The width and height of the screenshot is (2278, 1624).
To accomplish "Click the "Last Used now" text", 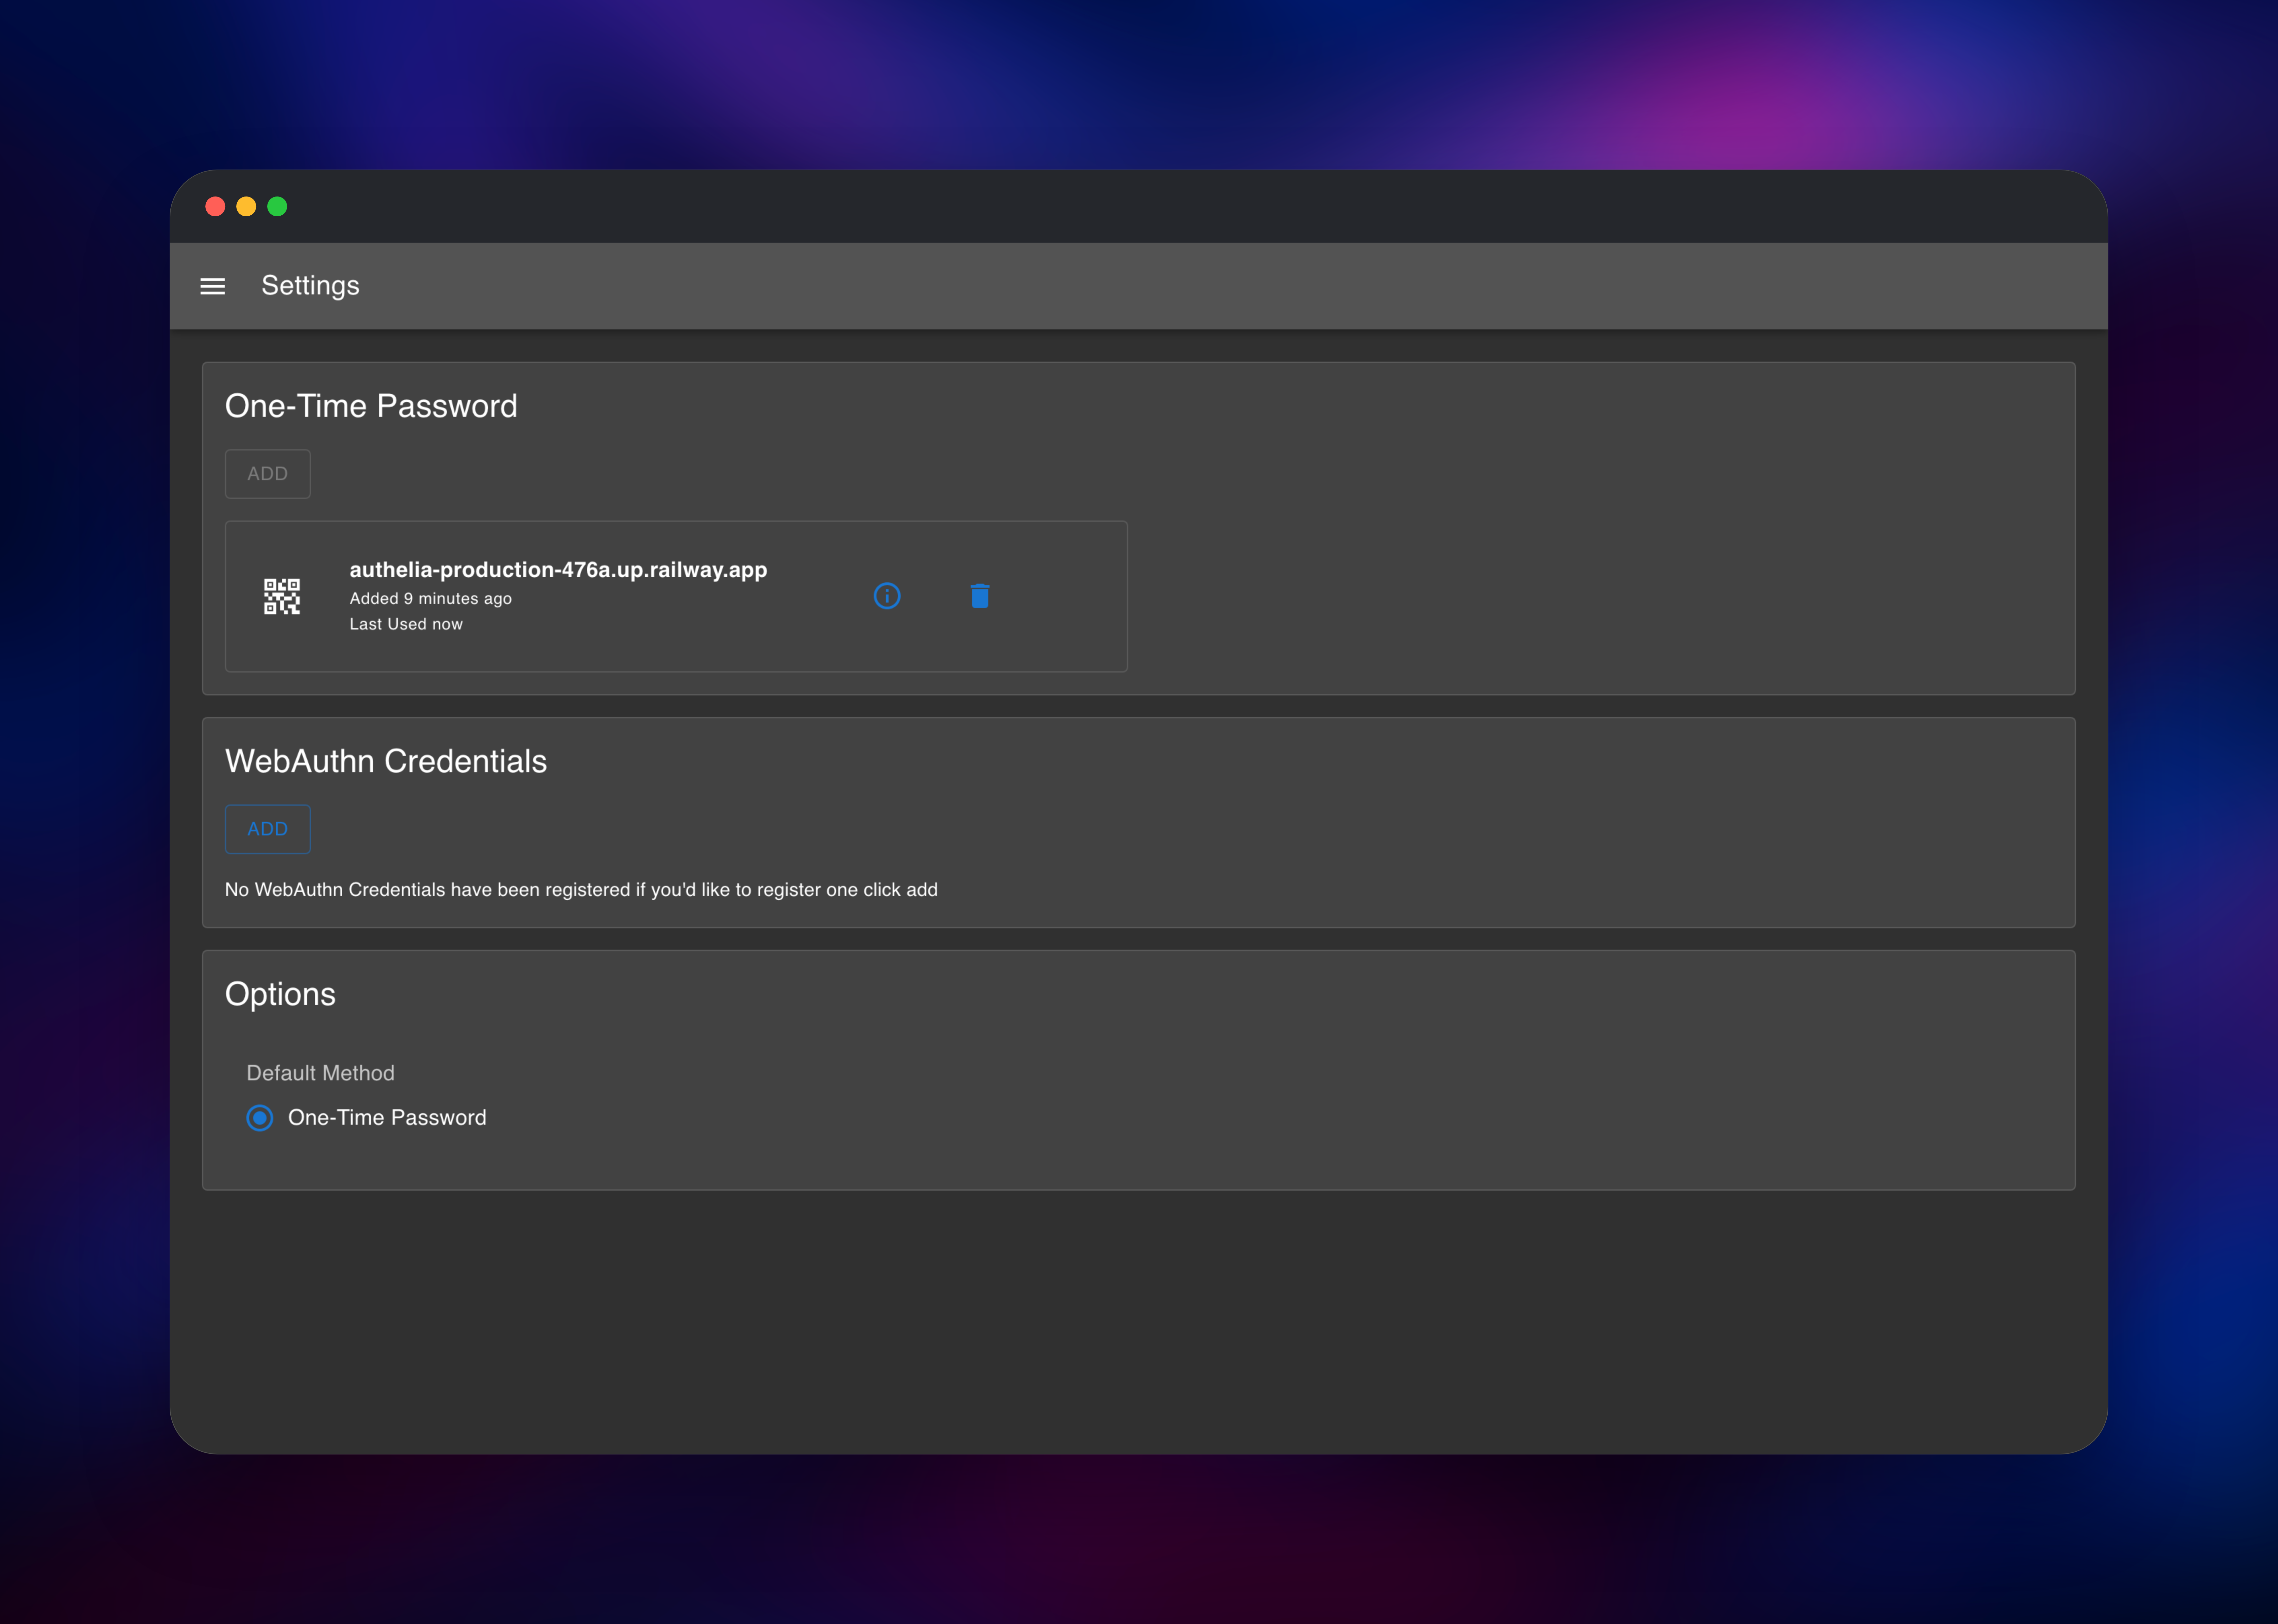I will (x=406, y=624).
